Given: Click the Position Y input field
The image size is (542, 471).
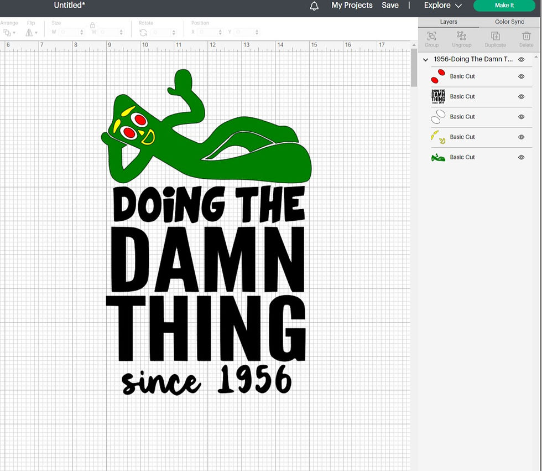Looking at the screenshot, I should pyautogui.click(x=244, y=32).
